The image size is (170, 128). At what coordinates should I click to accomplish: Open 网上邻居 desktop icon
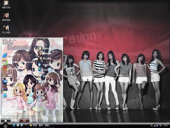coord(6,30)
